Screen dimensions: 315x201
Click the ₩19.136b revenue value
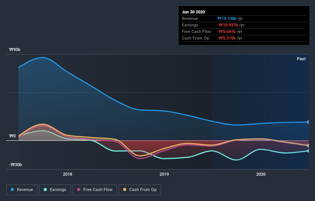[x=227, y=18]
